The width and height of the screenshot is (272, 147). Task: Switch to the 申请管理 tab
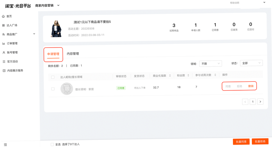(53, 54)
